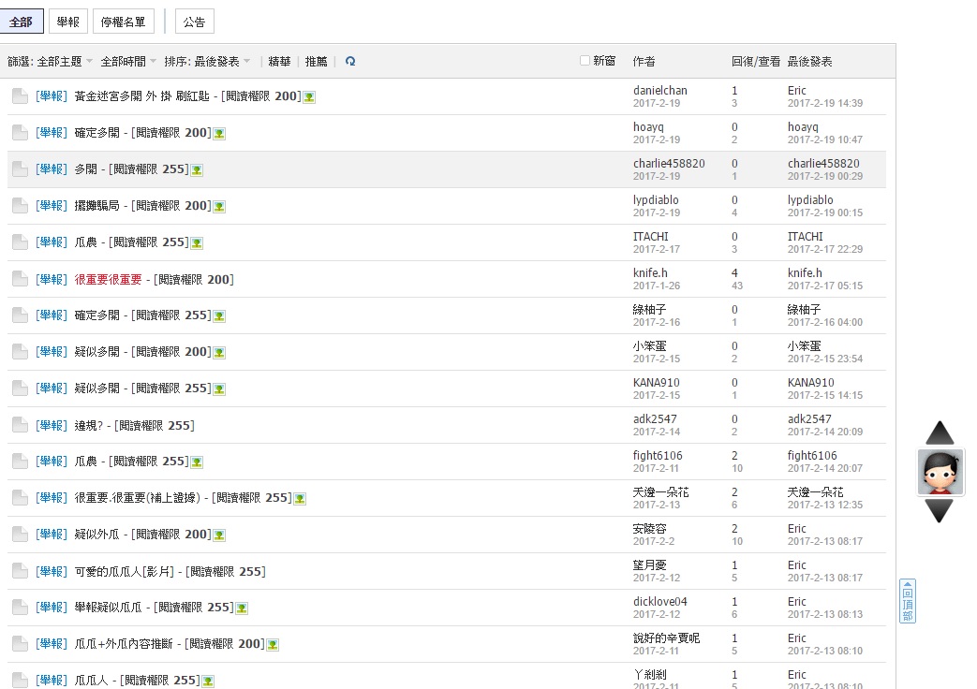
Task: Click the refresh icon in filter bar
Action: point(350,61)
